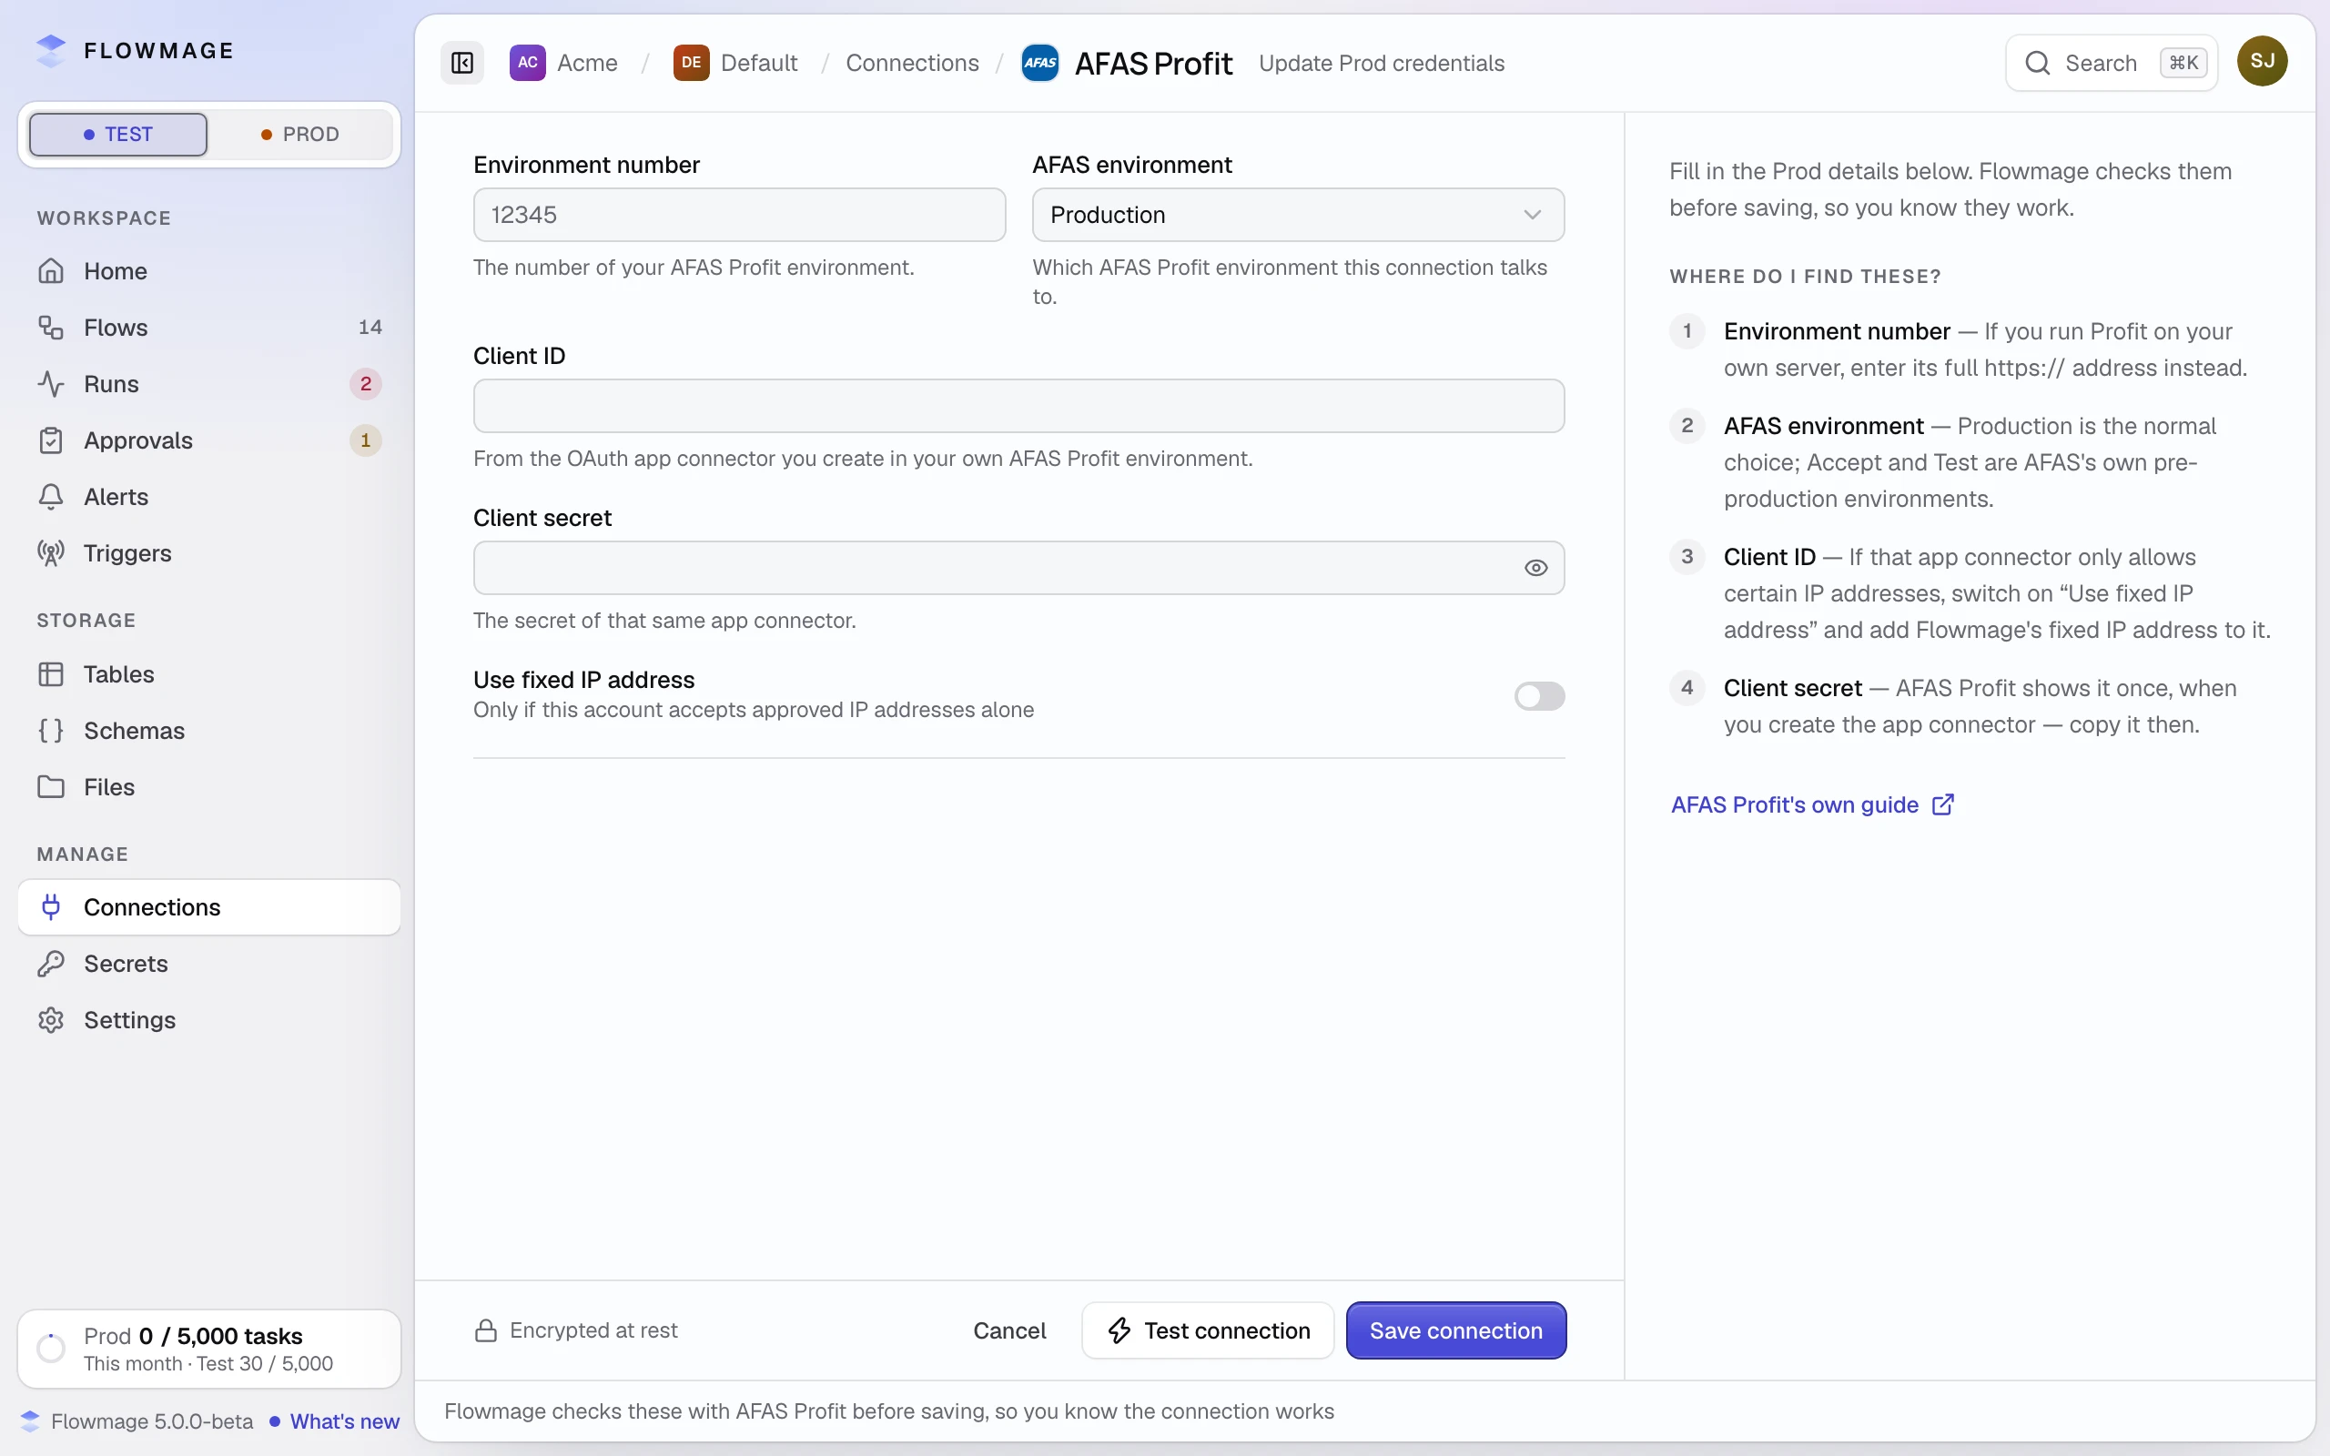Screen dimensions: 2330x1456
Task: Click into the Client ID field
Action: [x=1018, y=406]
